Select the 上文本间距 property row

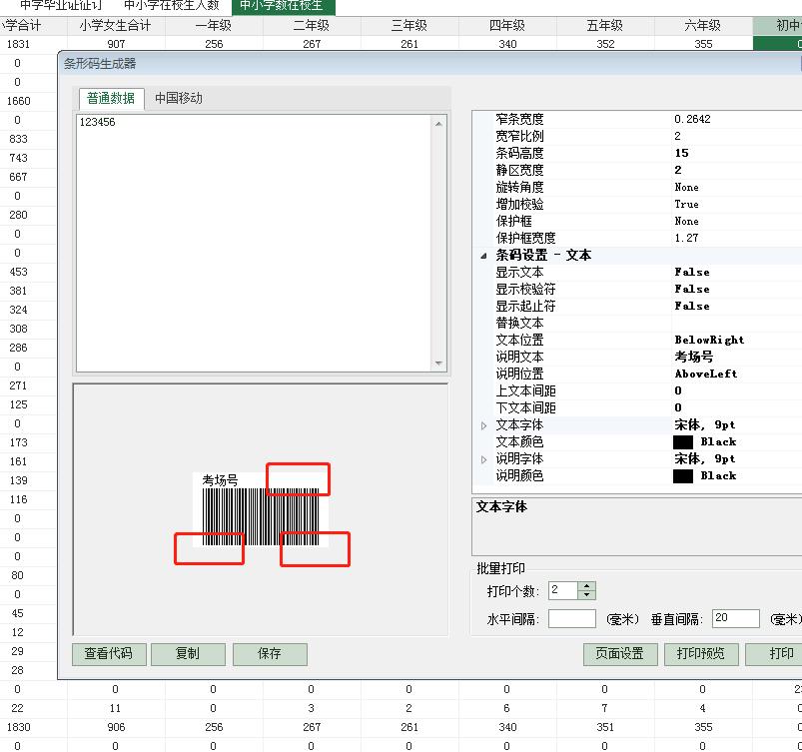[637, 390]
